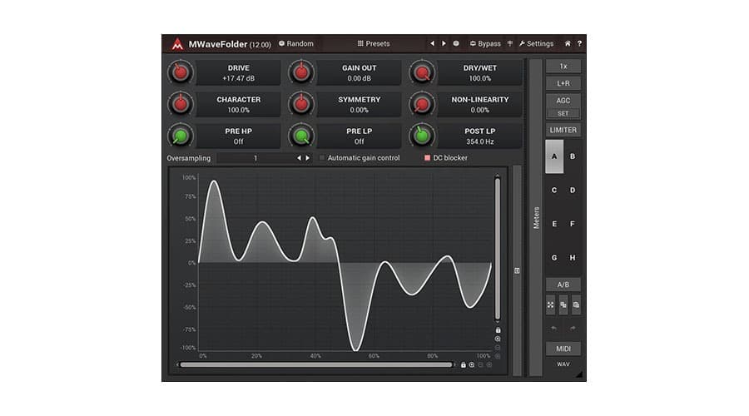
Task: Select preset slot G
Action: click(554, 258)
